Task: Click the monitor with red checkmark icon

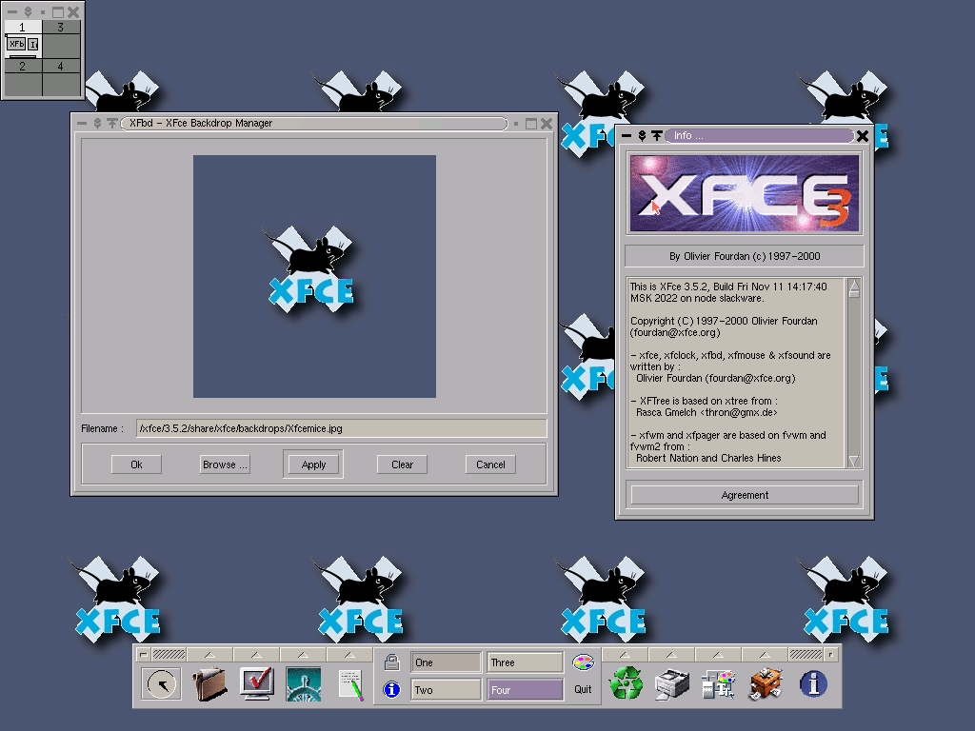Action: (x=257, y=683)
